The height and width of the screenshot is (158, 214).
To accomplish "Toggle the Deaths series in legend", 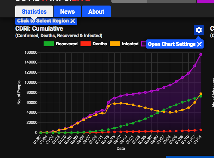I will pos(99,44).
